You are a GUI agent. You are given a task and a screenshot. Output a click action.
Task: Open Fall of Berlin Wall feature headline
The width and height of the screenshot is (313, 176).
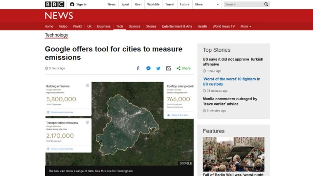(233, 175)
